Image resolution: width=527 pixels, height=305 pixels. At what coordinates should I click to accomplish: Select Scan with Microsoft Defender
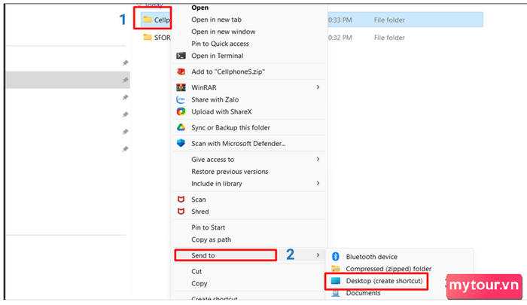(239, 144)
